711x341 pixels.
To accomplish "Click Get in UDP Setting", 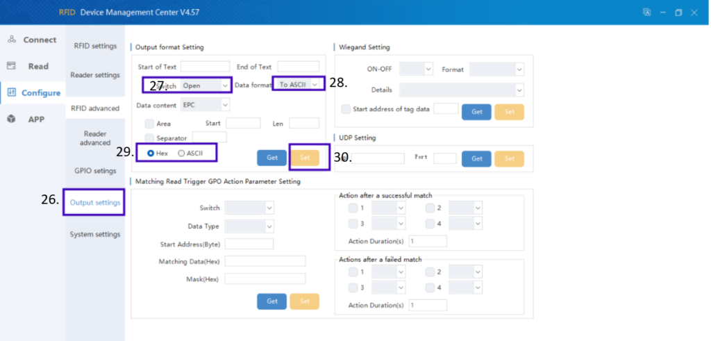I will coord(476,159).
